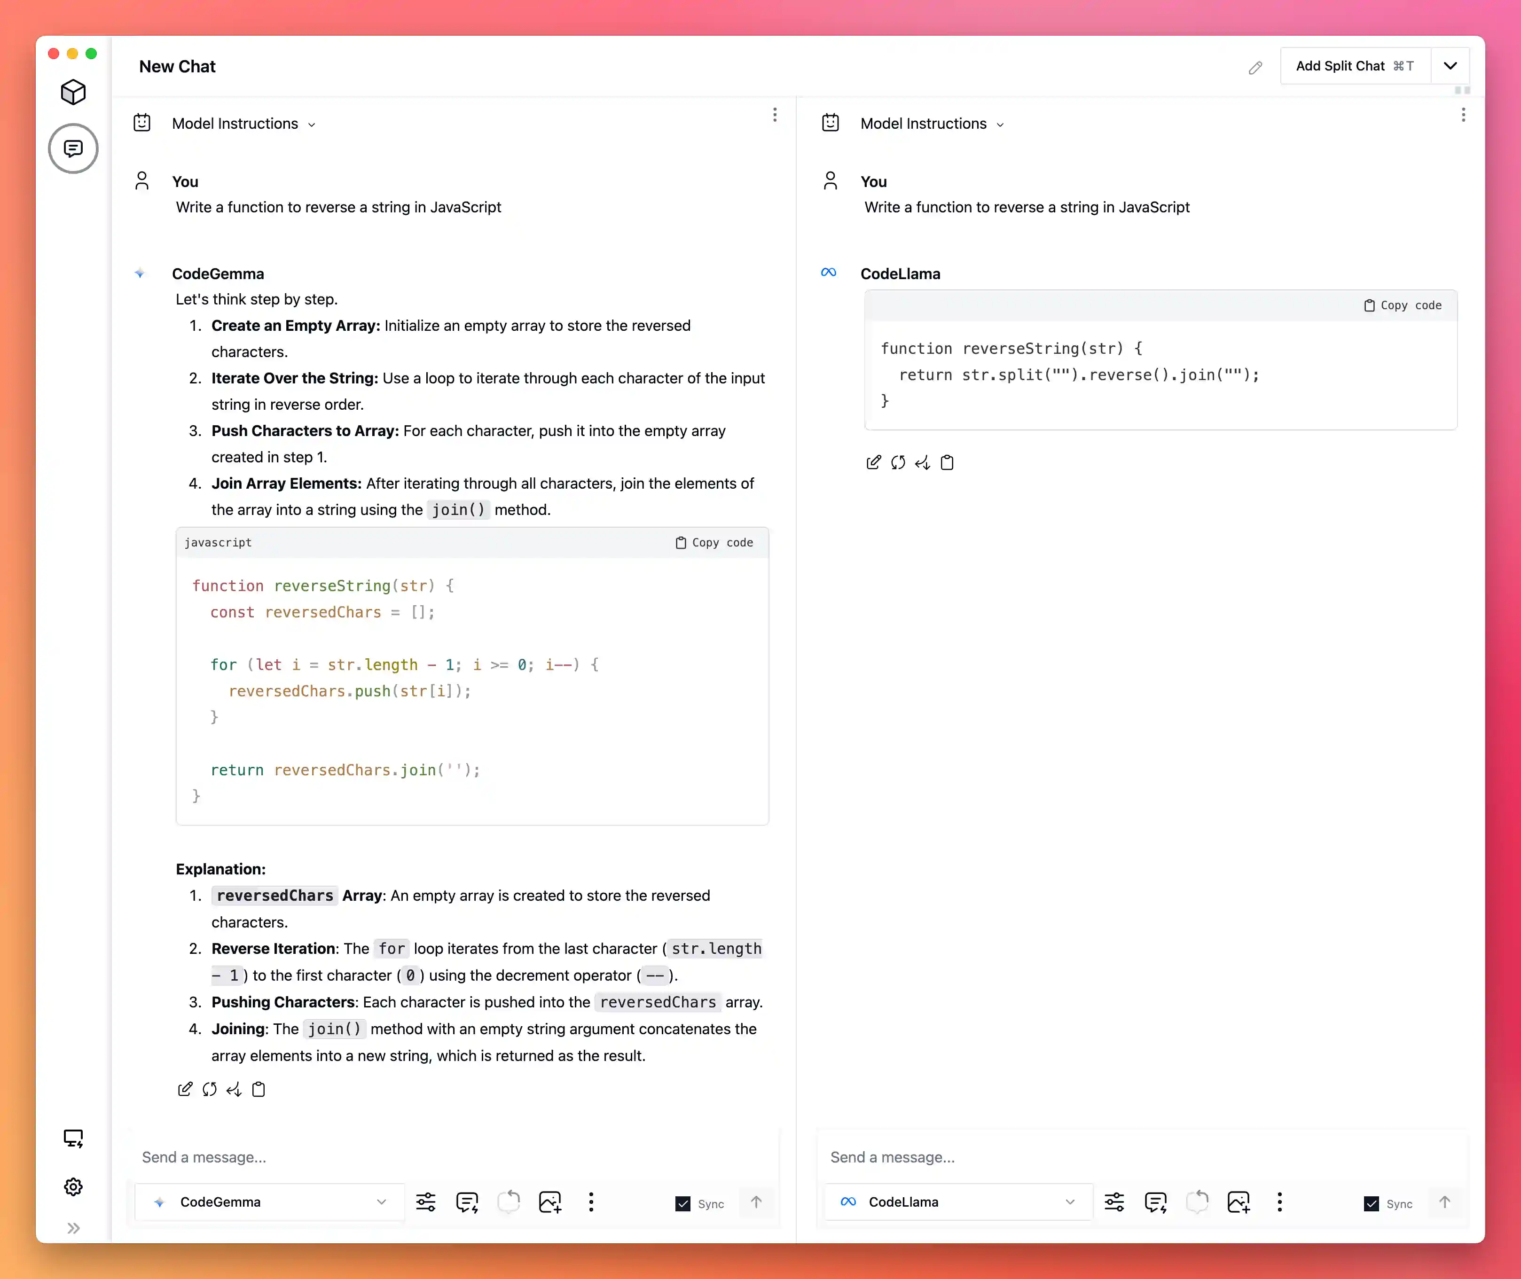This screenshot has height=1279, width=1521.
Task: Click Copy code on CodeLlama code block
Action: pos(1403,305)
